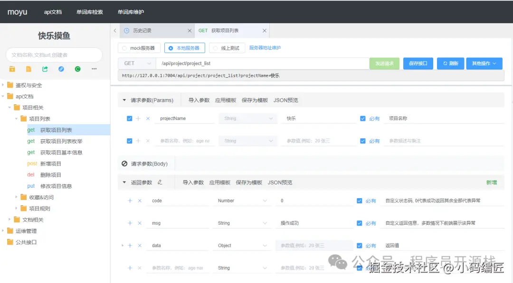Click the 刷新 button

(x=450, y=64)
